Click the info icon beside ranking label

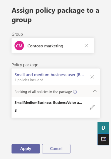click(x=75, y=92)
